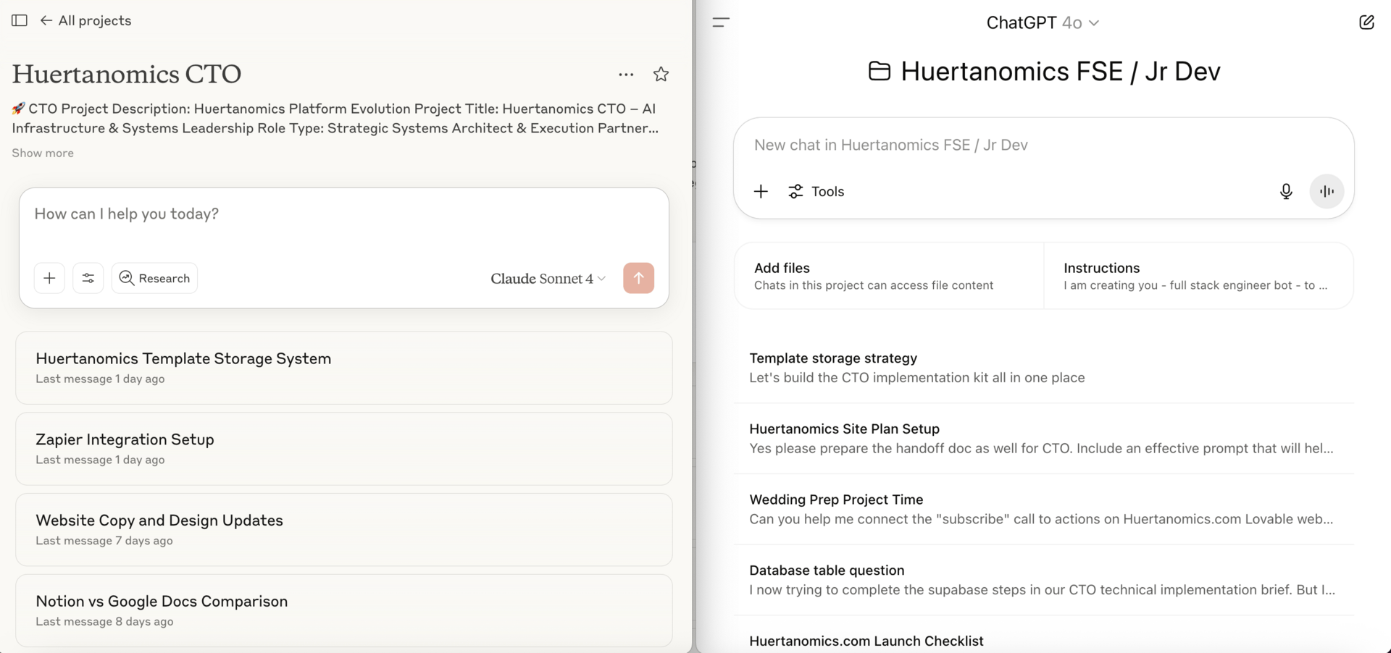Expand description with Show more

pyautogui.click(x=43, y=153)
